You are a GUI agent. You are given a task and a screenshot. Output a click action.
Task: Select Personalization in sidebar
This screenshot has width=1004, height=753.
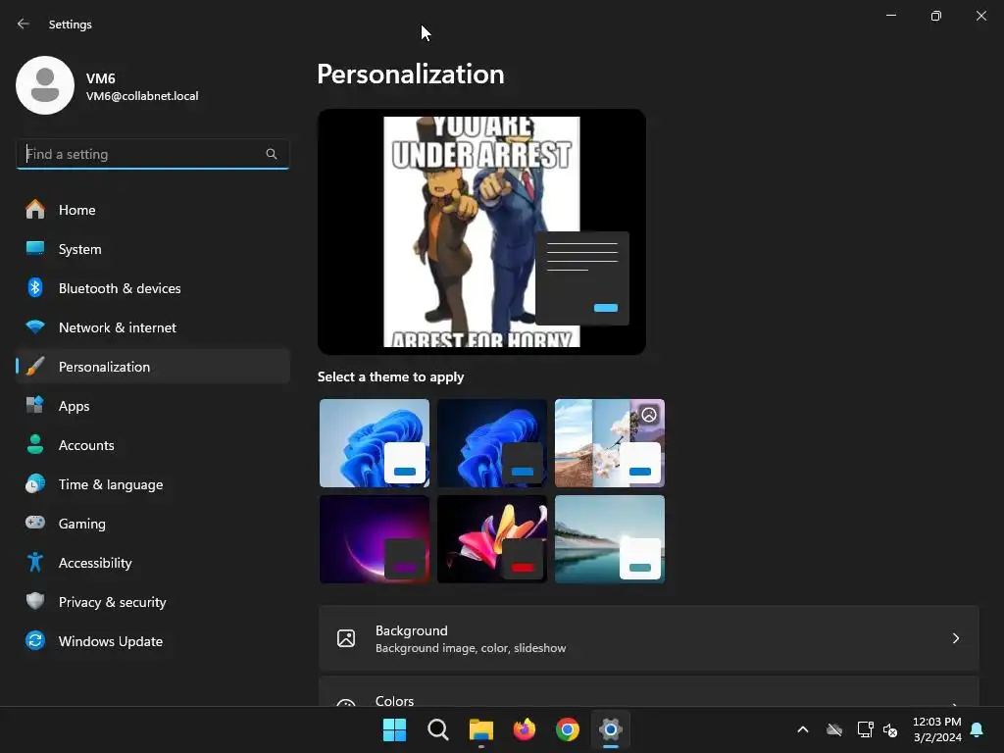[152, 367]
